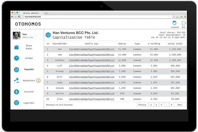This screenshot has width=198, height=132.
Task: Go to Previous page of entries
Action: click(142, 105)
